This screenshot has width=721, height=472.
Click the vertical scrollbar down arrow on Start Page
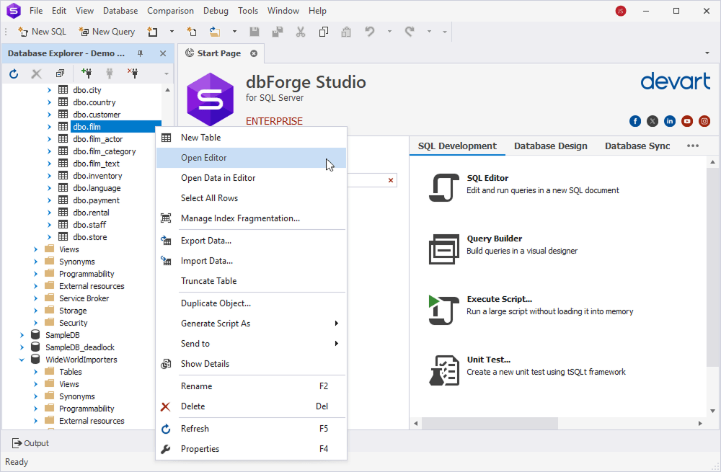pos(713,411)
